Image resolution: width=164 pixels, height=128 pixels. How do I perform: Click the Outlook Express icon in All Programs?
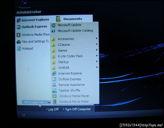(x=54, y=79)
